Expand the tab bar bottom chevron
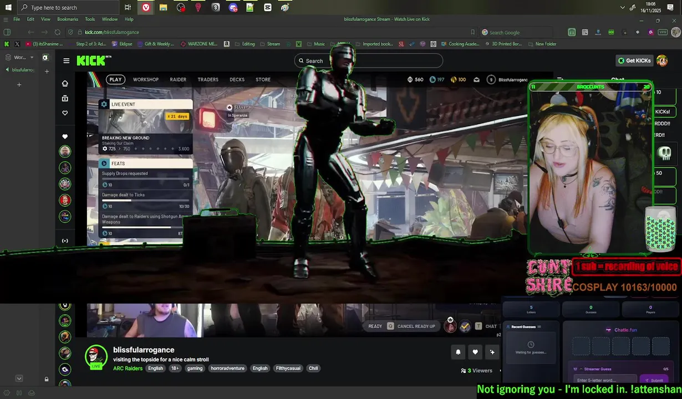 pos(19,378)
